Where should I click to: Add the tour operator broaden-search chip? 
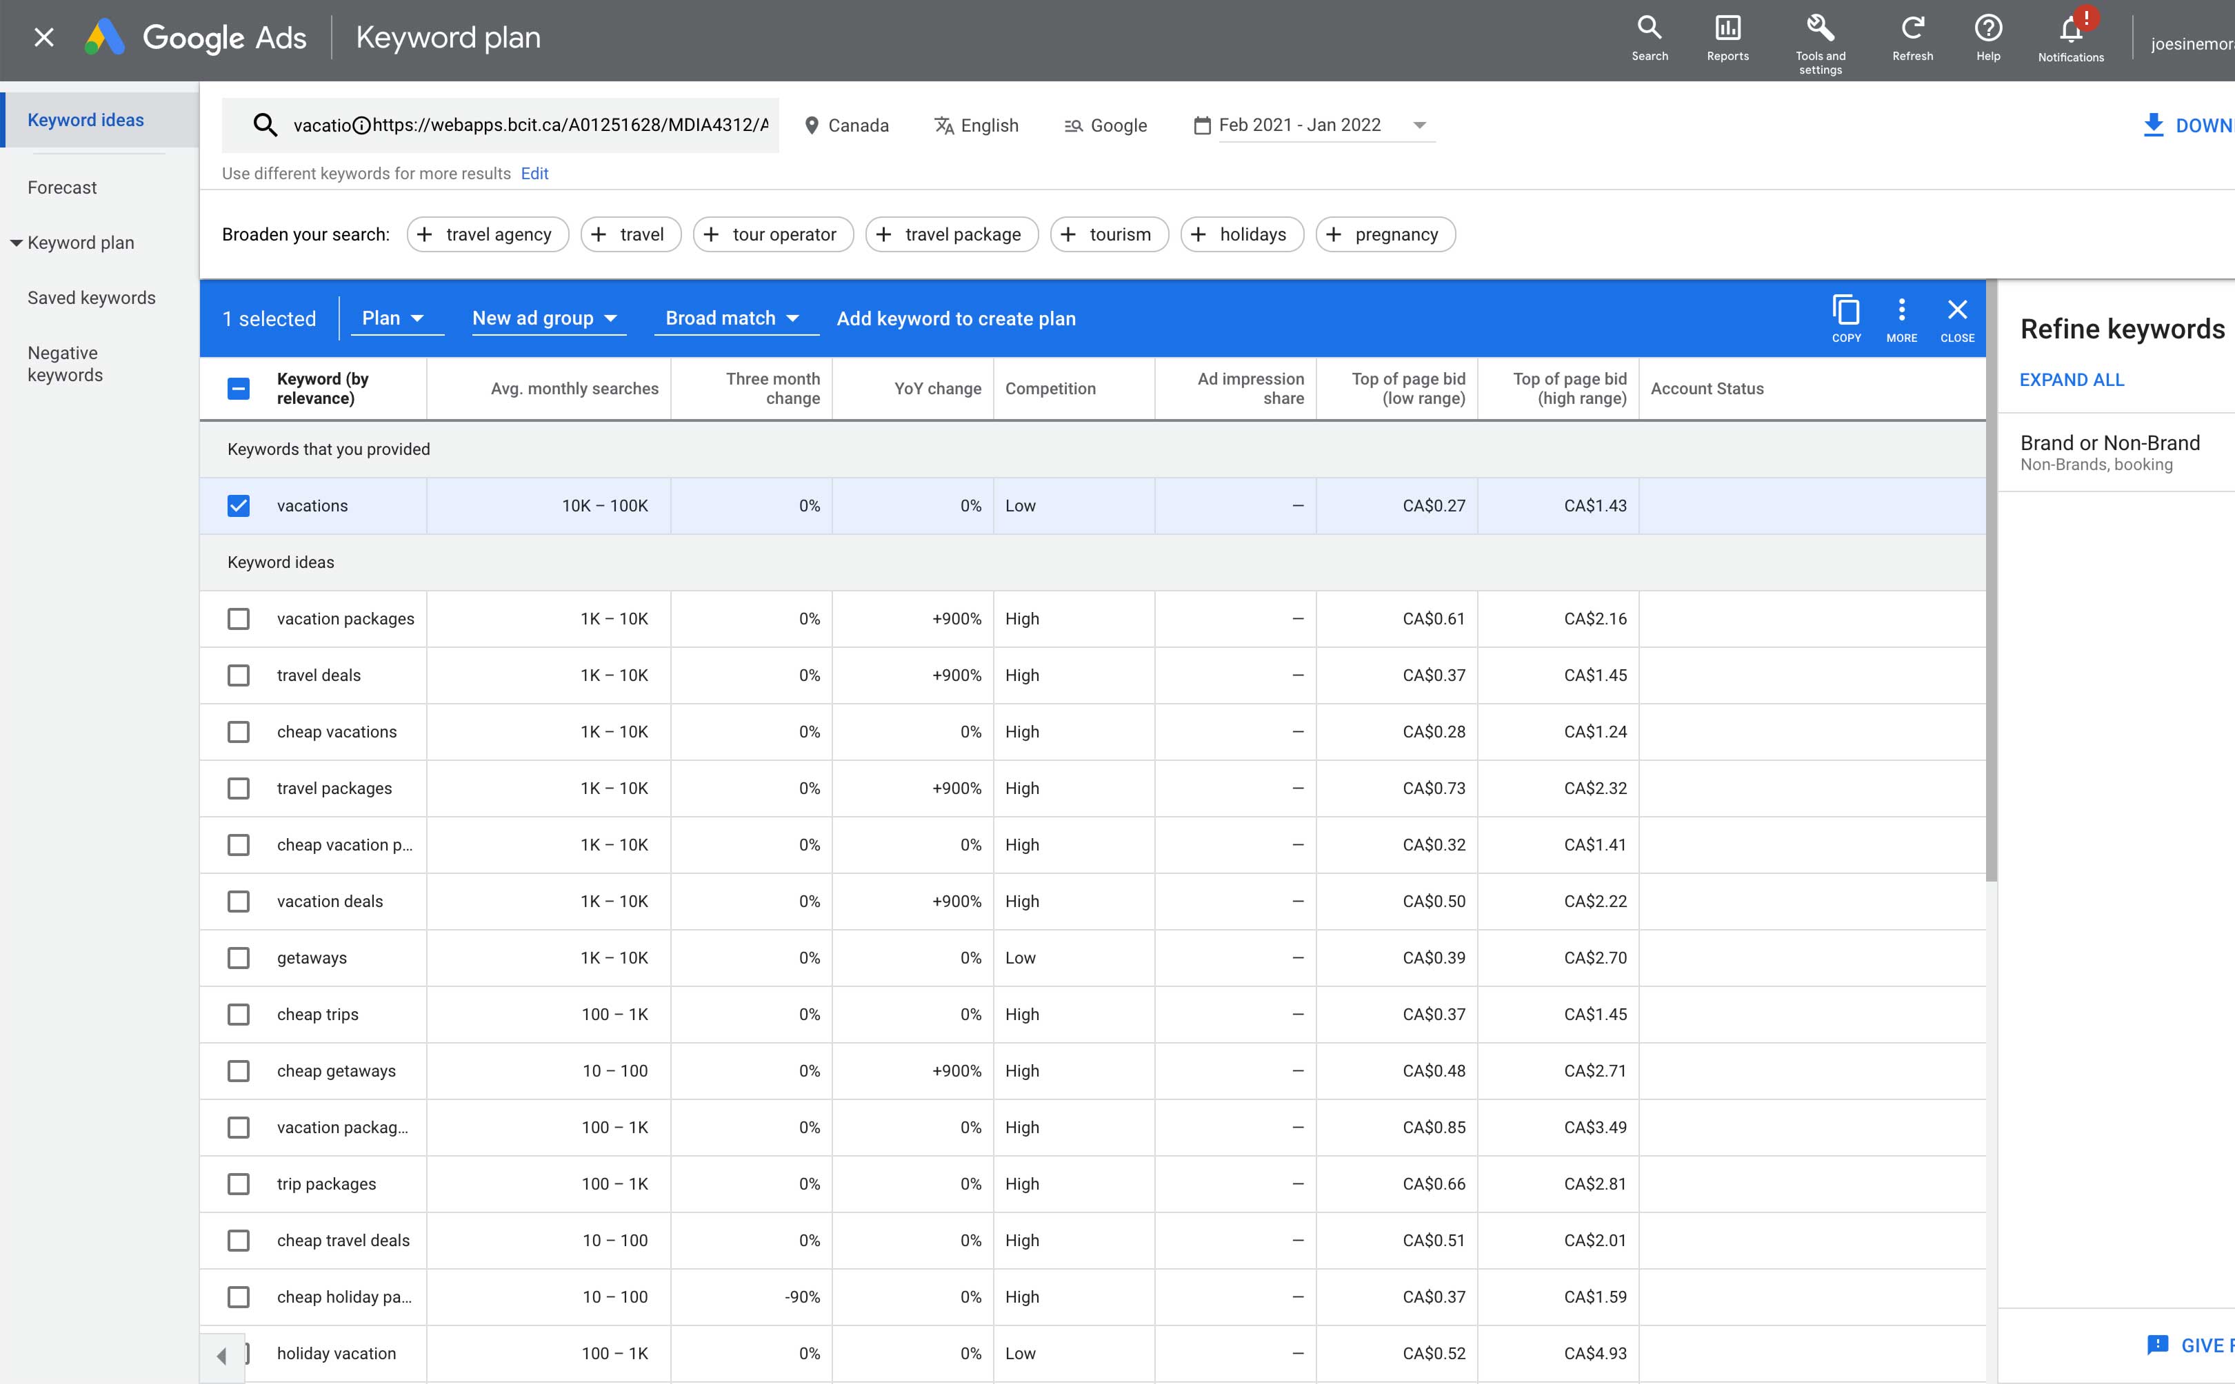(x=773, y=234)
